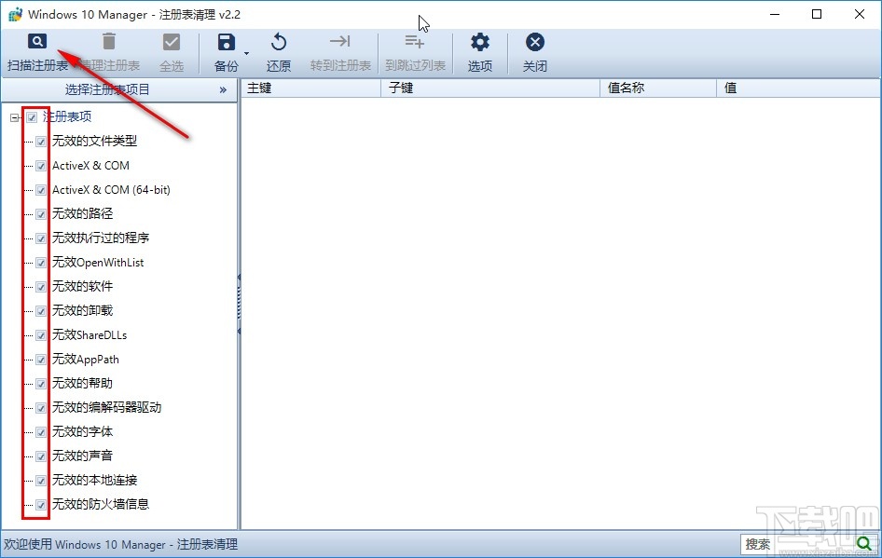Screen dimensions: 882x558
Task: Click the 全选 select-all toolbar item
Action: [172, 51]
